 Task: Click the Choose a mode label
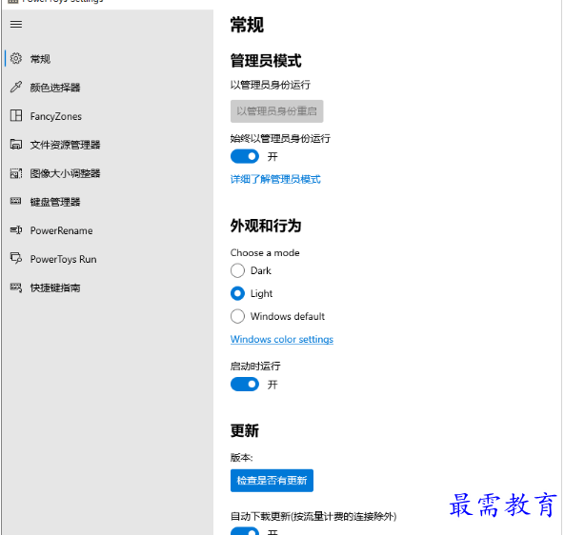(x=265, y=252)
